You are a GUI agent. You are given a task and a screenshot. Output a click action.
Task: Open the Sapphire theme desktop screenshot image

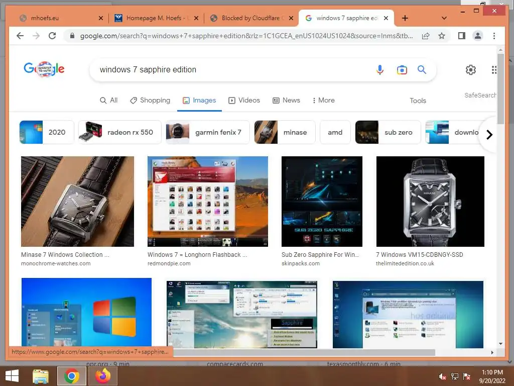tap(242, 314)
